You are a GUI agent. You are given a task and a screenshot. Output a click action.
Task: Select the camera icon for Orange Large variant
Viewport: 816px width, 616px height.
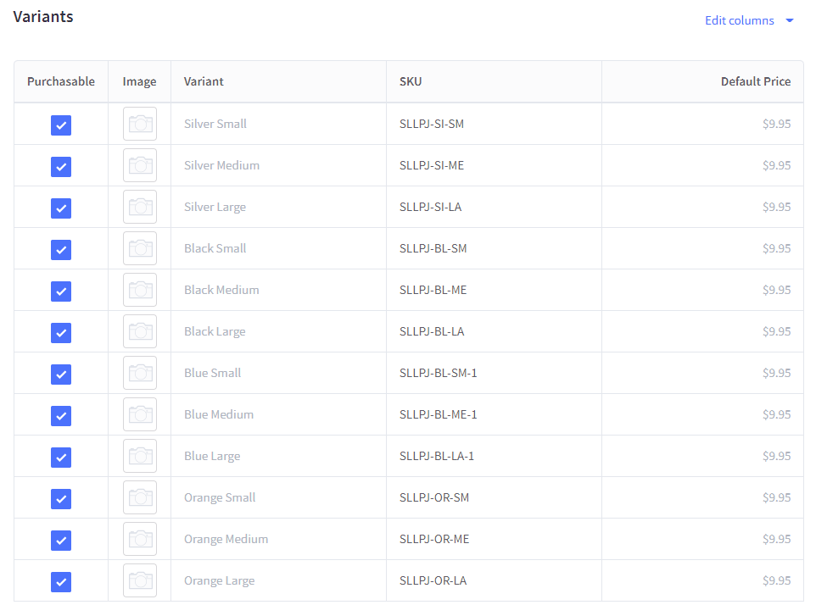click(x=139, y=580)
